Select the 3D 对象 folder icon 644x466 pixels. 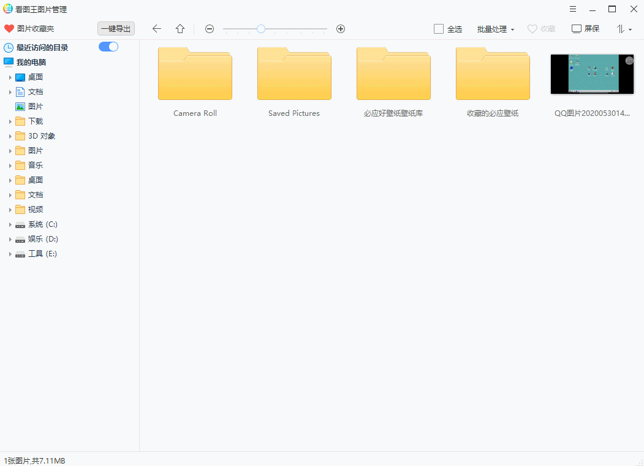[20, 136]
